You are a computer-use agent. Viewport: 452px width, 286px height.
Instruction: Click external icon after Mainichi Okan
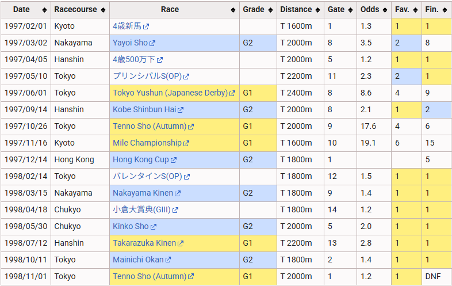pos(168,260)
